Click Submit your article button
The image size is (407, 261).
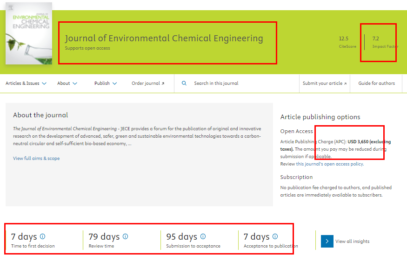(x=325, y=83)
